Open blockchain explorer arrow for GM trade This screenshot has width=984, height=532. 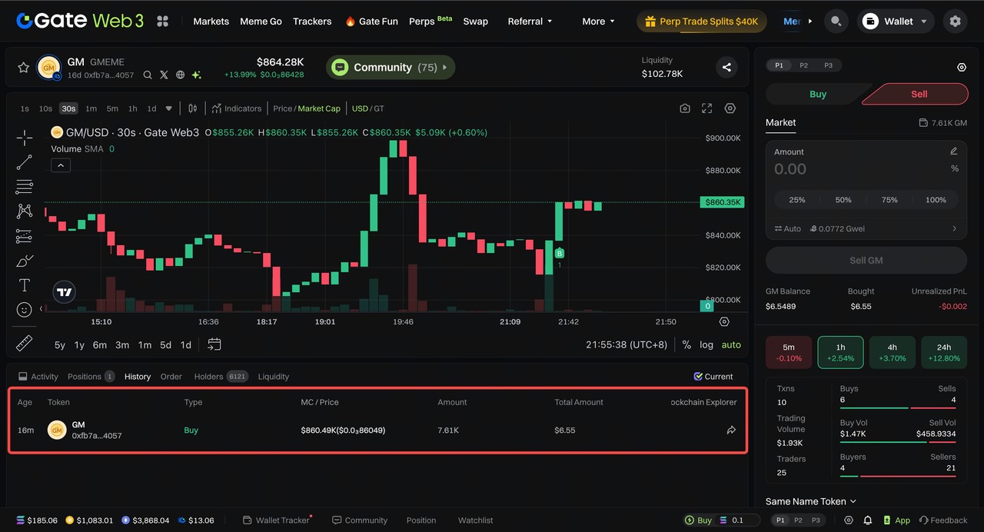[731, 431]
